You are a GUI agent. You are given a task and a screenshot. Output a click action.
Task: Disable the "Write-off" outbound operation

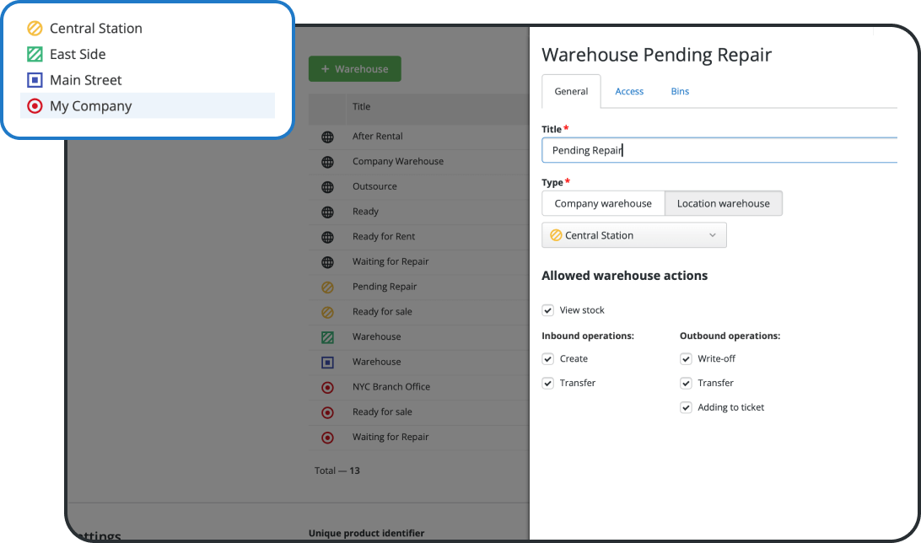(686, 358)
